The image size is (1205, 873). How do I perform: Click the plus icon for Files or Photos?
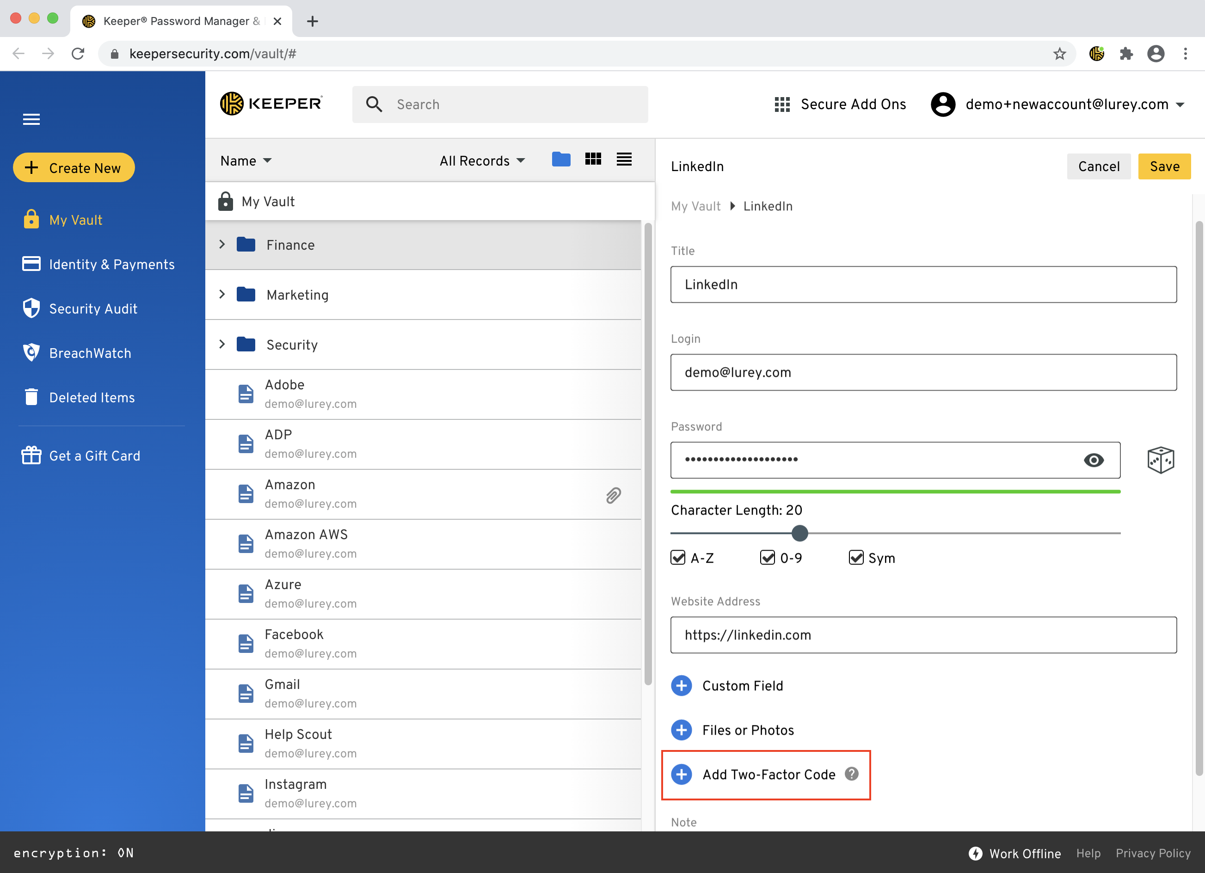[682, 730]
